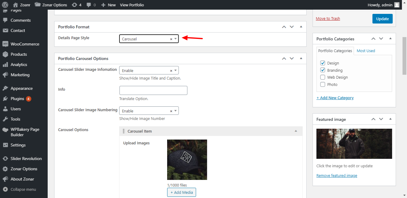The width and height of the screenshot is (407, 198).
Task: Click the Users person icon
Action: pyautogui.click(x=5, y=109)
